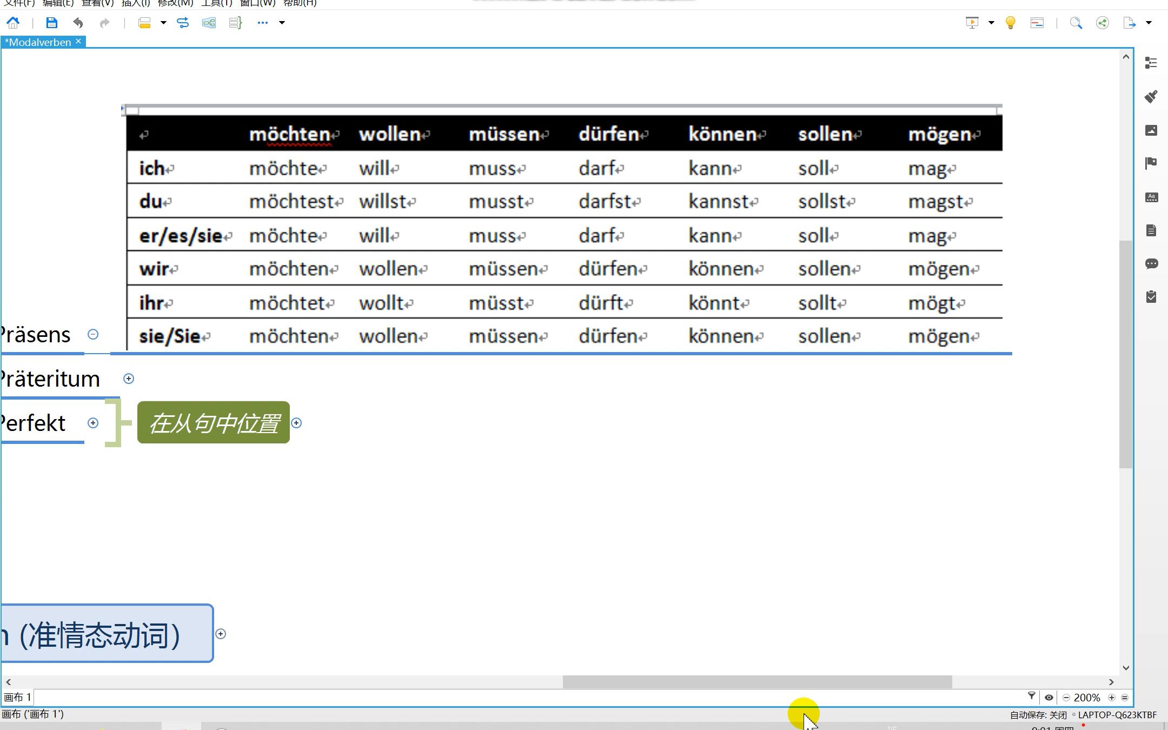Image resolution: width=1168 pixels, height=730 pixels.
Task: Open the more tools ellipsis menu
Action: coord(263,23)
